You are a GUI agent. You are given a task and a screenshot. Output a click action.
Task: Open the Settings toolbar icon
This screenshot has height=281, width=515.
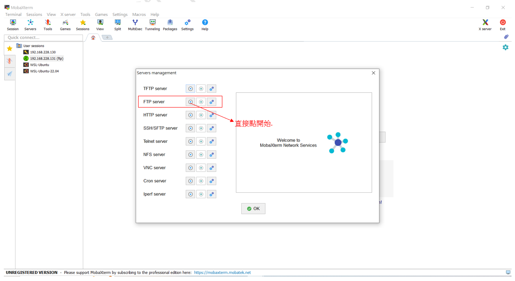187,25
